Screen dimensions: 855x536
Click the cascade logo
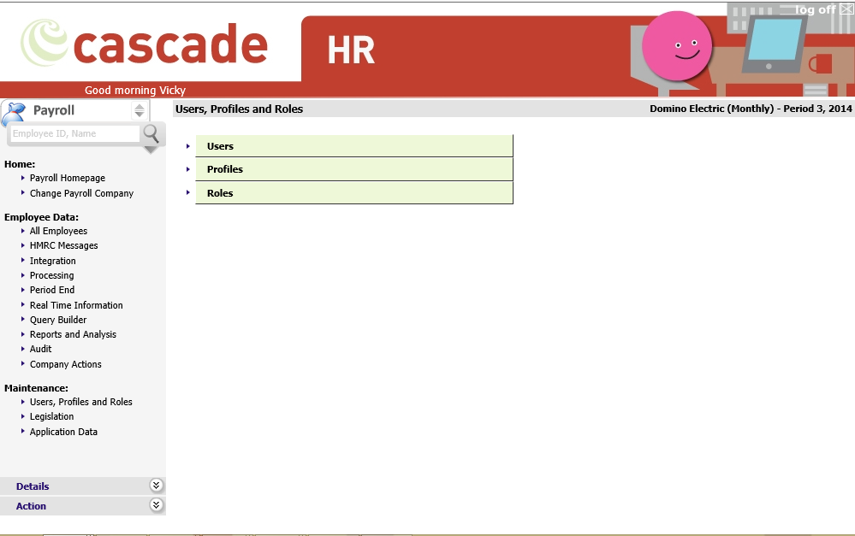click(145, 43)
